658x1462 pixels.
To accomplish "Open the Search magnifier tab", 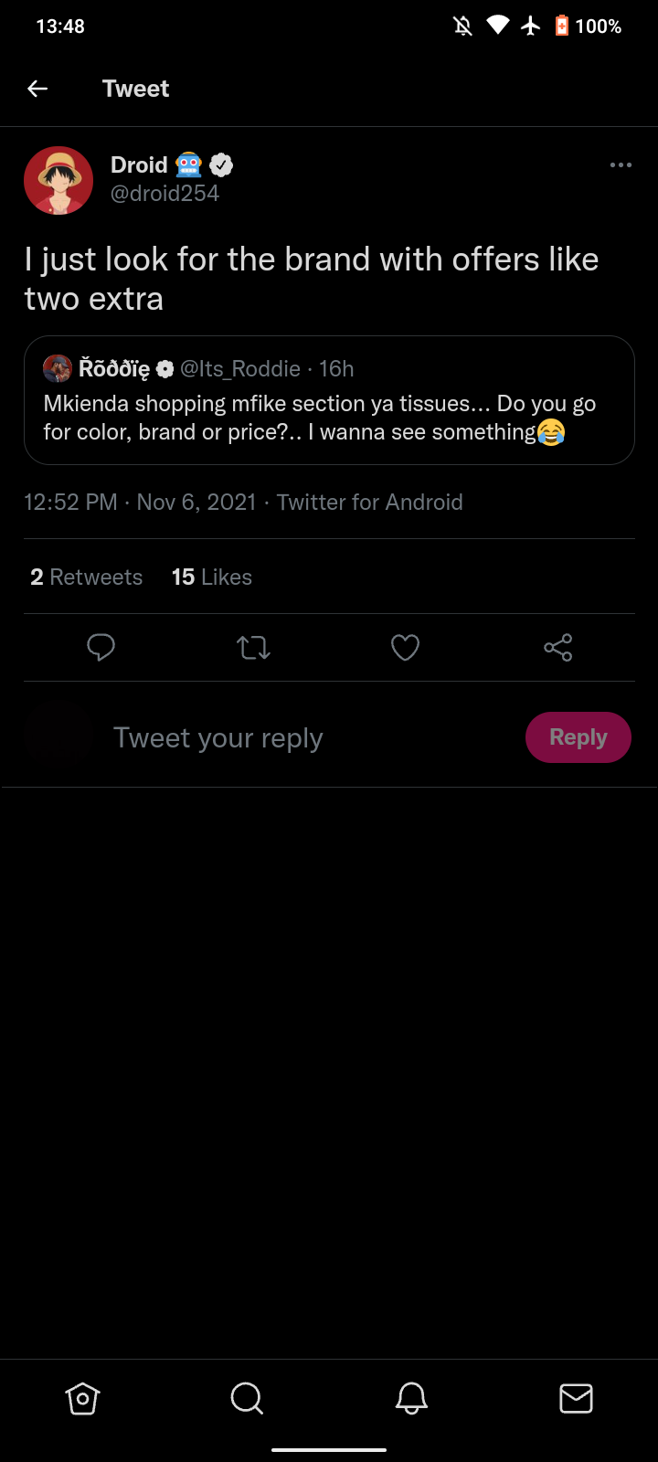I will tap(247, 1398).
